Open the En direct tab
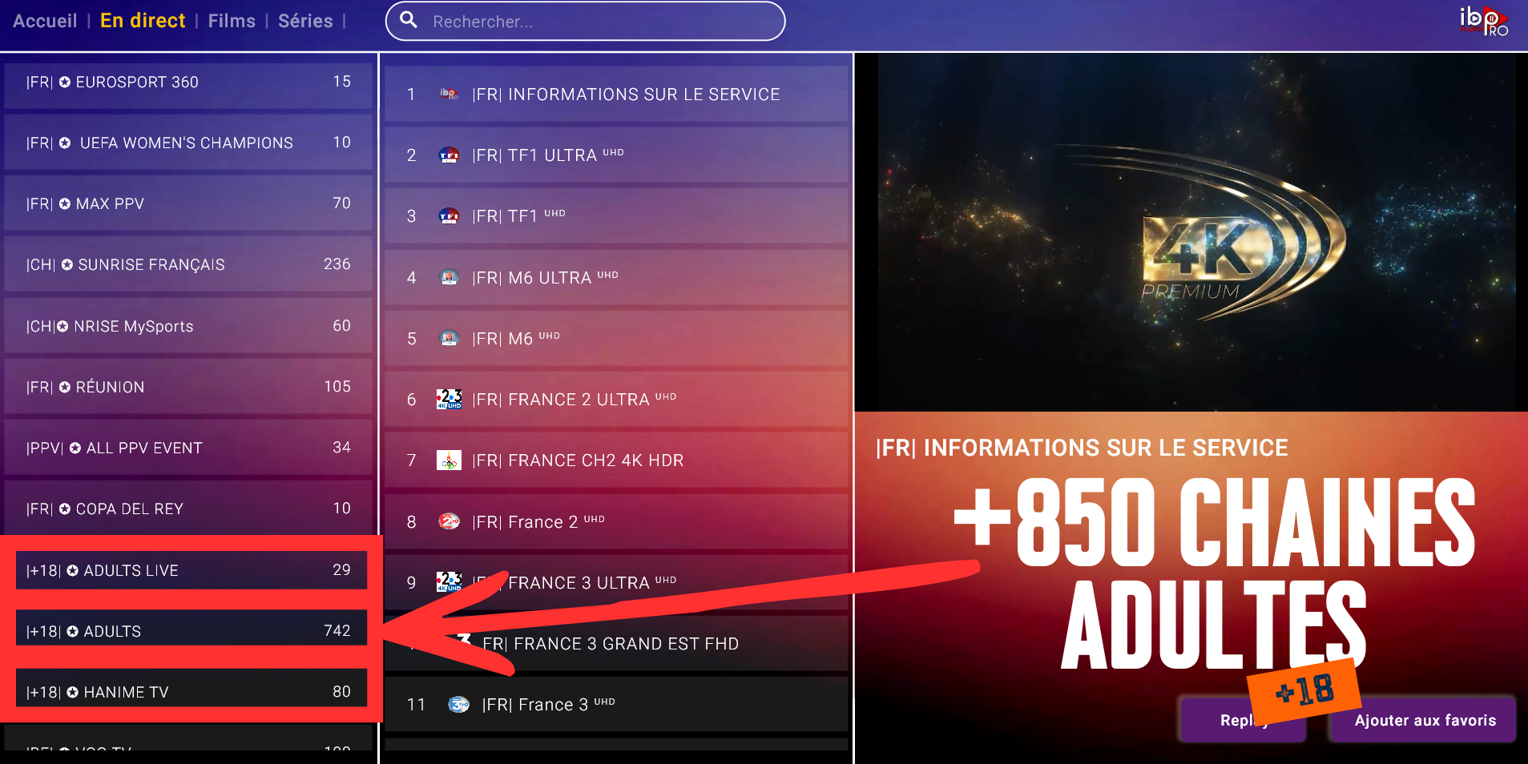Image resolution: width=1528 pixels, height=764 pixels. coord(143,21)
